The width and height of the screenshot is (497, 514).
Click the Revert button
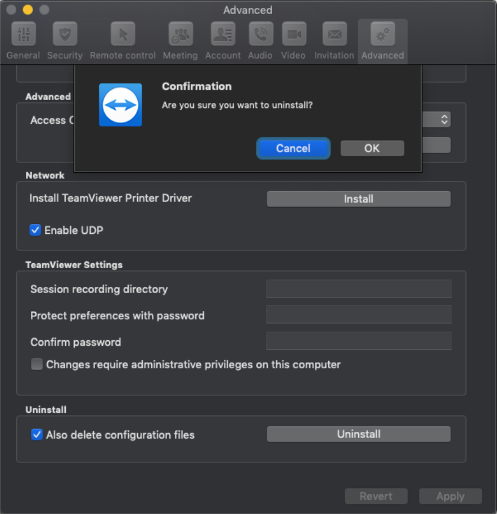point(376,497)
